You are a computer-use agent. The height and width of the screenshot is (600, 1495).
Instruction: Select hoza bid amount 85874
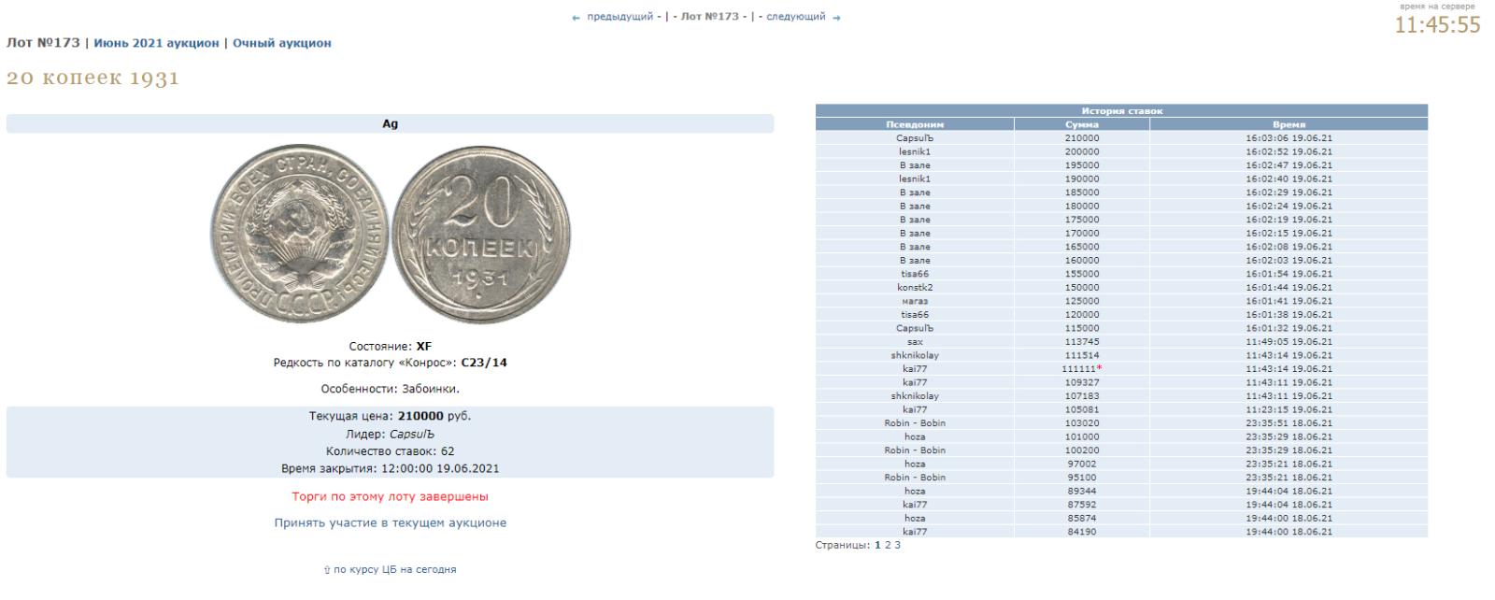1082,518
